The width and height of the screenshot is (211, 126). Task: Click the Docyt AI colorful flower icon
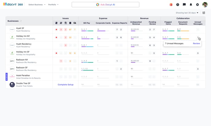click(x=98, y=5)
